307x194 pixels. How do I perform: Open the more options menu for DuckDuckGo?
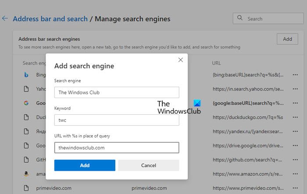tap(295, 117)
